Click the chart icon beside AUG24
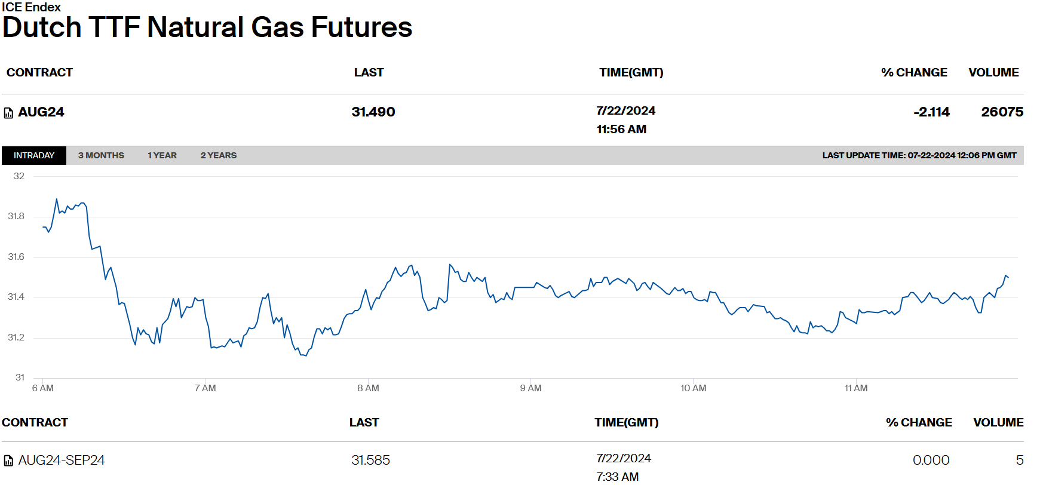1046x485 pixels. pyautogui.click(x=8, y=113)
